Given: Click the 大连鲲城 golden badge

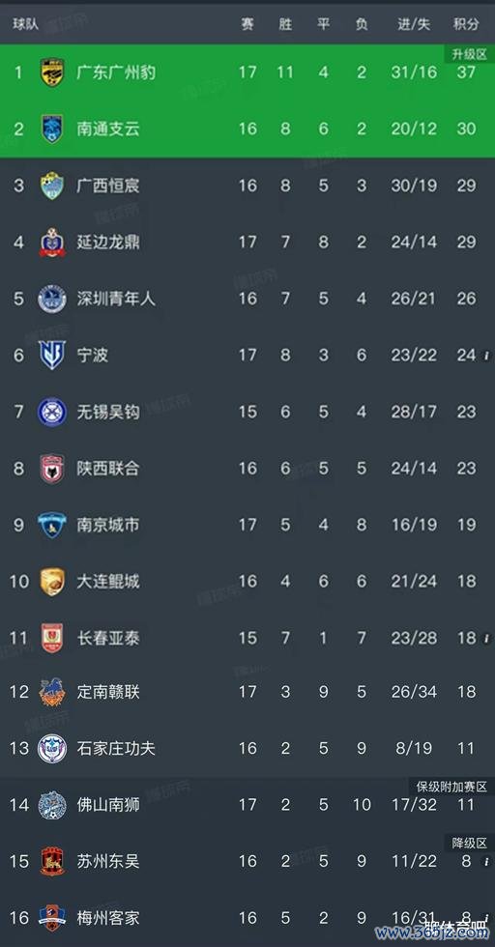Looking at the screenshot, I should click(52, 582).
